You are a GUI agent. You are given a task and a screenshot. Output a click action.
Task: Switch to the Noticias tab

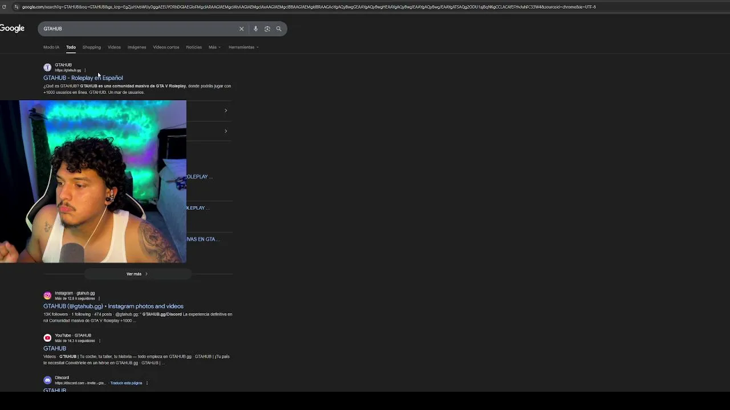[194, 47]
